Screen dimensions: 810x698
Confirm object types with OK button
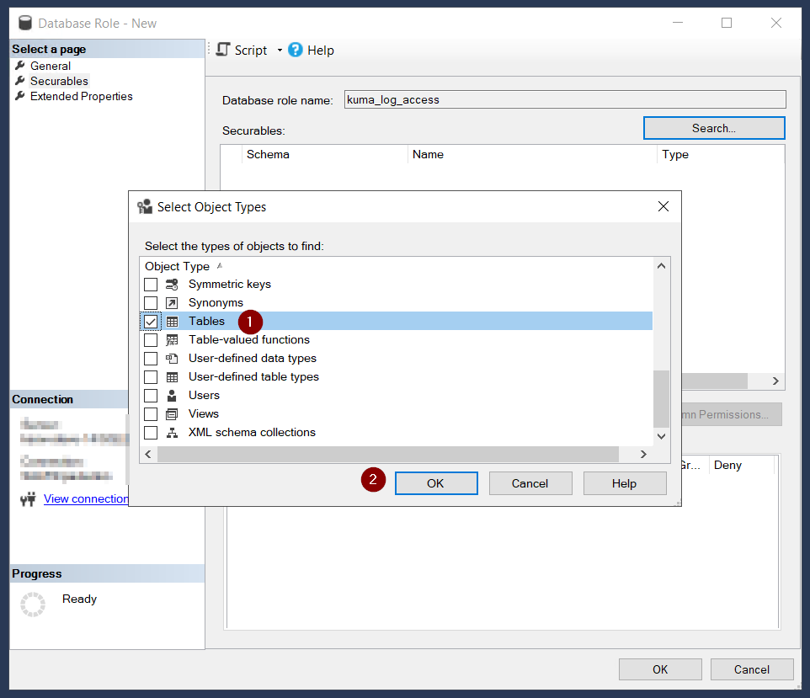(435, 483)
